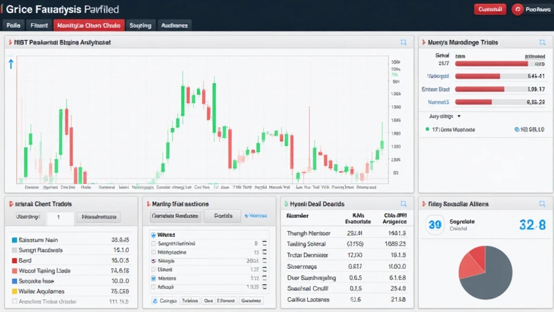The height and width of the screenshot is (312, 554).
Task: Click the blue circle icon next to 192.961.10
Action: tap(517, 129)
